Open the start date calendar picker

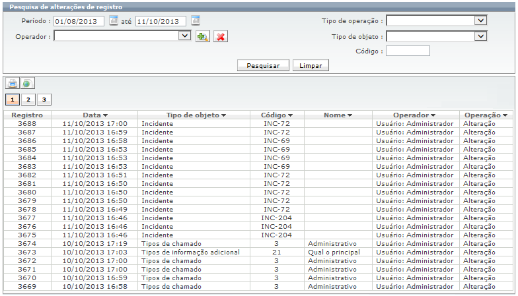pos(114,20)
